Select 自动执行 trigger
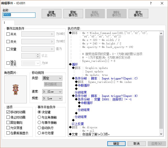This screenshot has width=168, height=148. tap(39, 128)
